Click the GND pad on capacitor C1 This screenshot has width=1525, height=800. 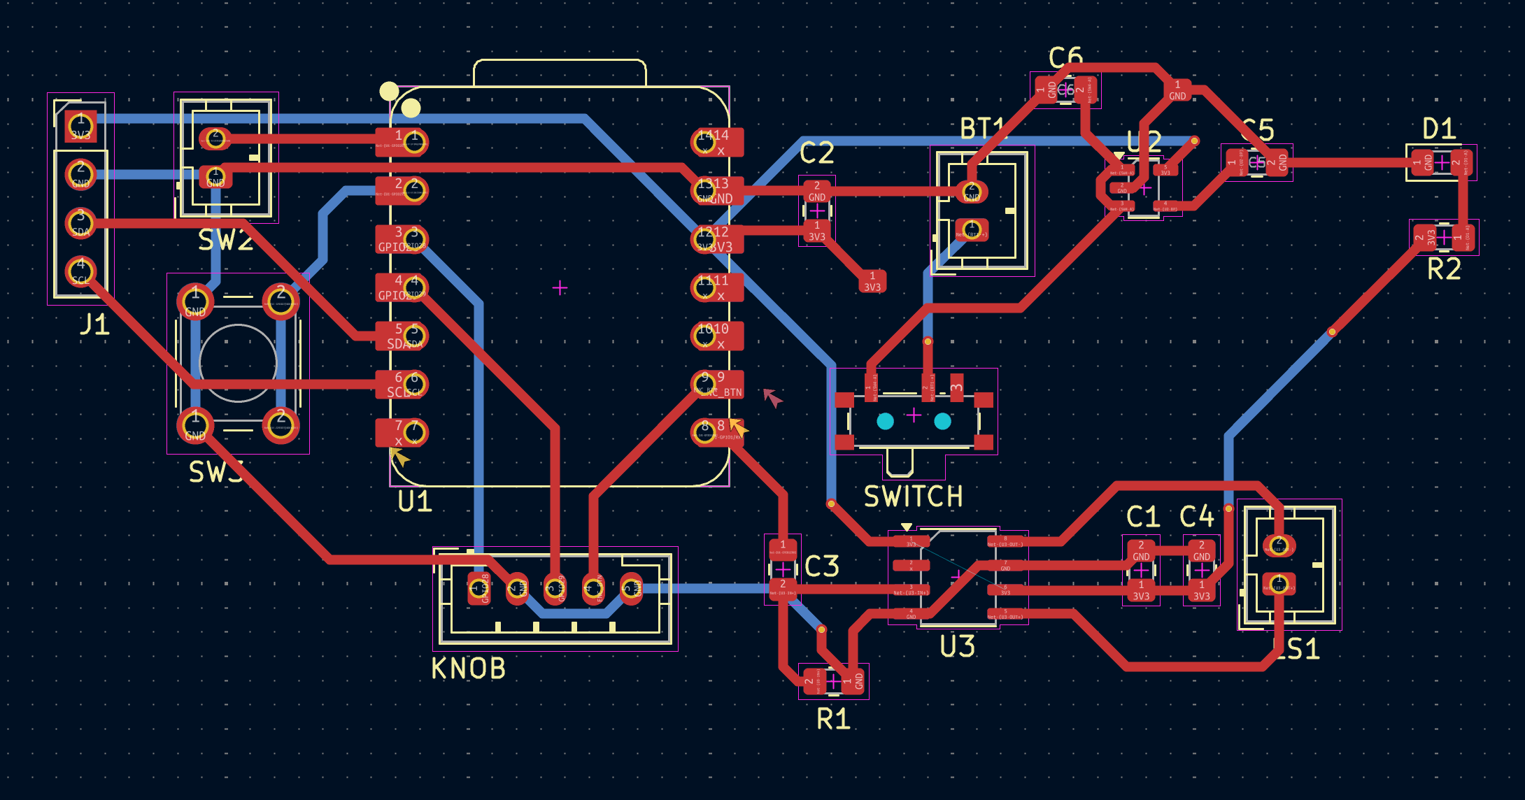[1141, 549]
